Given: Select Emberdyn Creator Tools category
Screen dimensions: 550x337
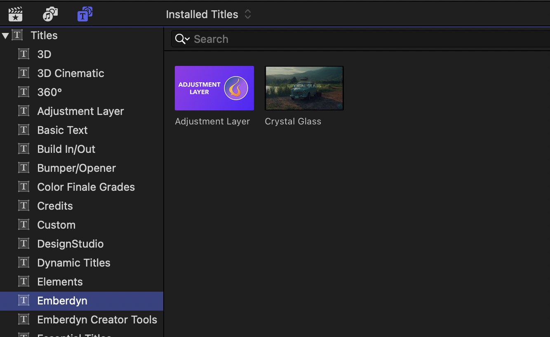Looking at the screenshot, I should [x=97, y=320].
